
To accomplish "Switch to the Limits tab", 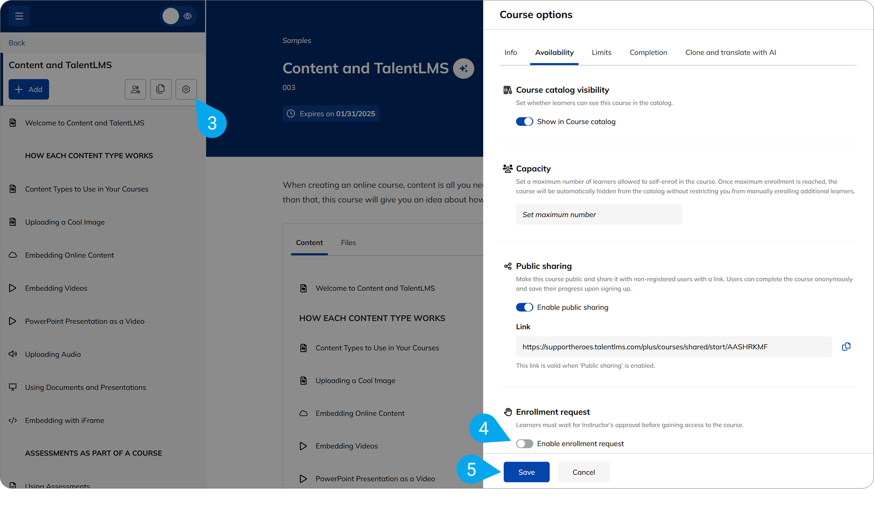I will coord(601,53).
